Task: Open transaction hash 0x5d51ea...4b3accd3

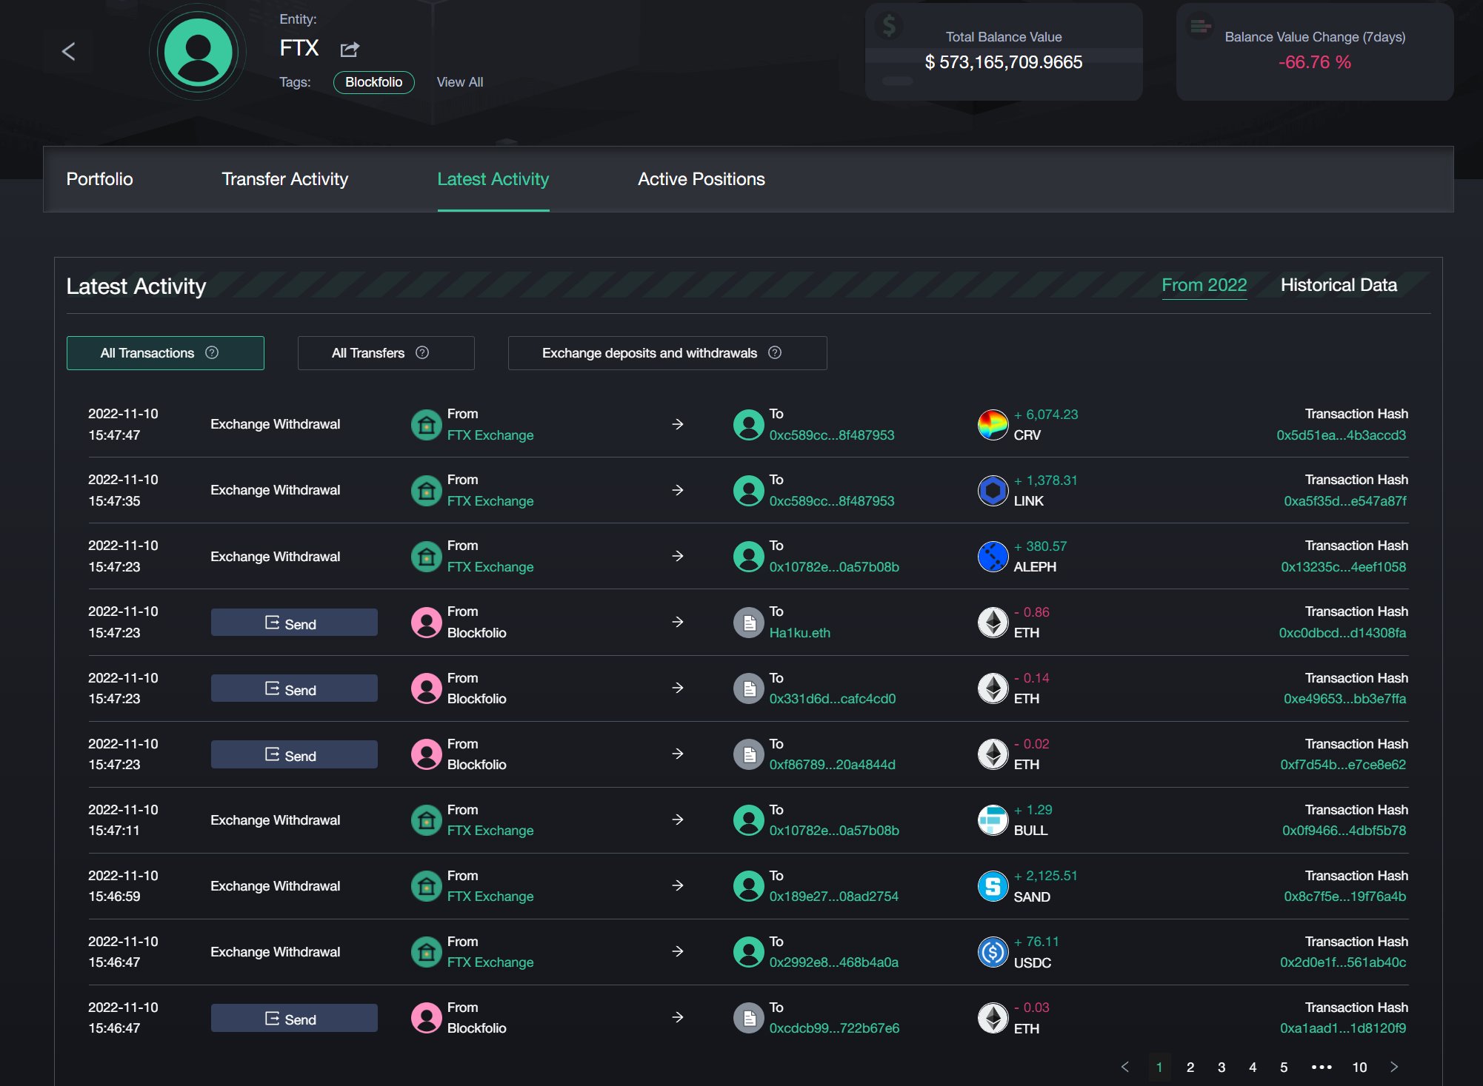Action: coord(1341,435)
